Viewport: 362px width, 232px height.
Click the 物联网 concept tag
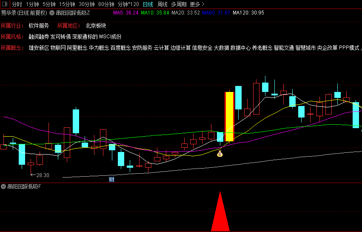58,48
